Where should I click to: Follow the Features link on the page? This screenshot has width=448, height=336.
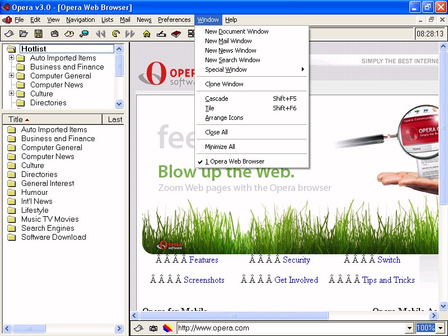click(x=203, y=260)
